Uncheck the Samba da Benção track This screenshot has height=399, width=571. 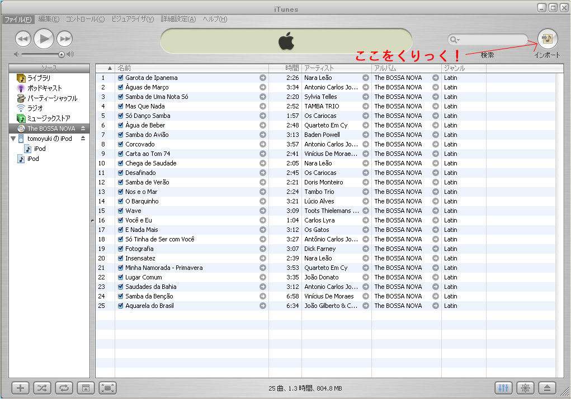[x=121, y=296]
